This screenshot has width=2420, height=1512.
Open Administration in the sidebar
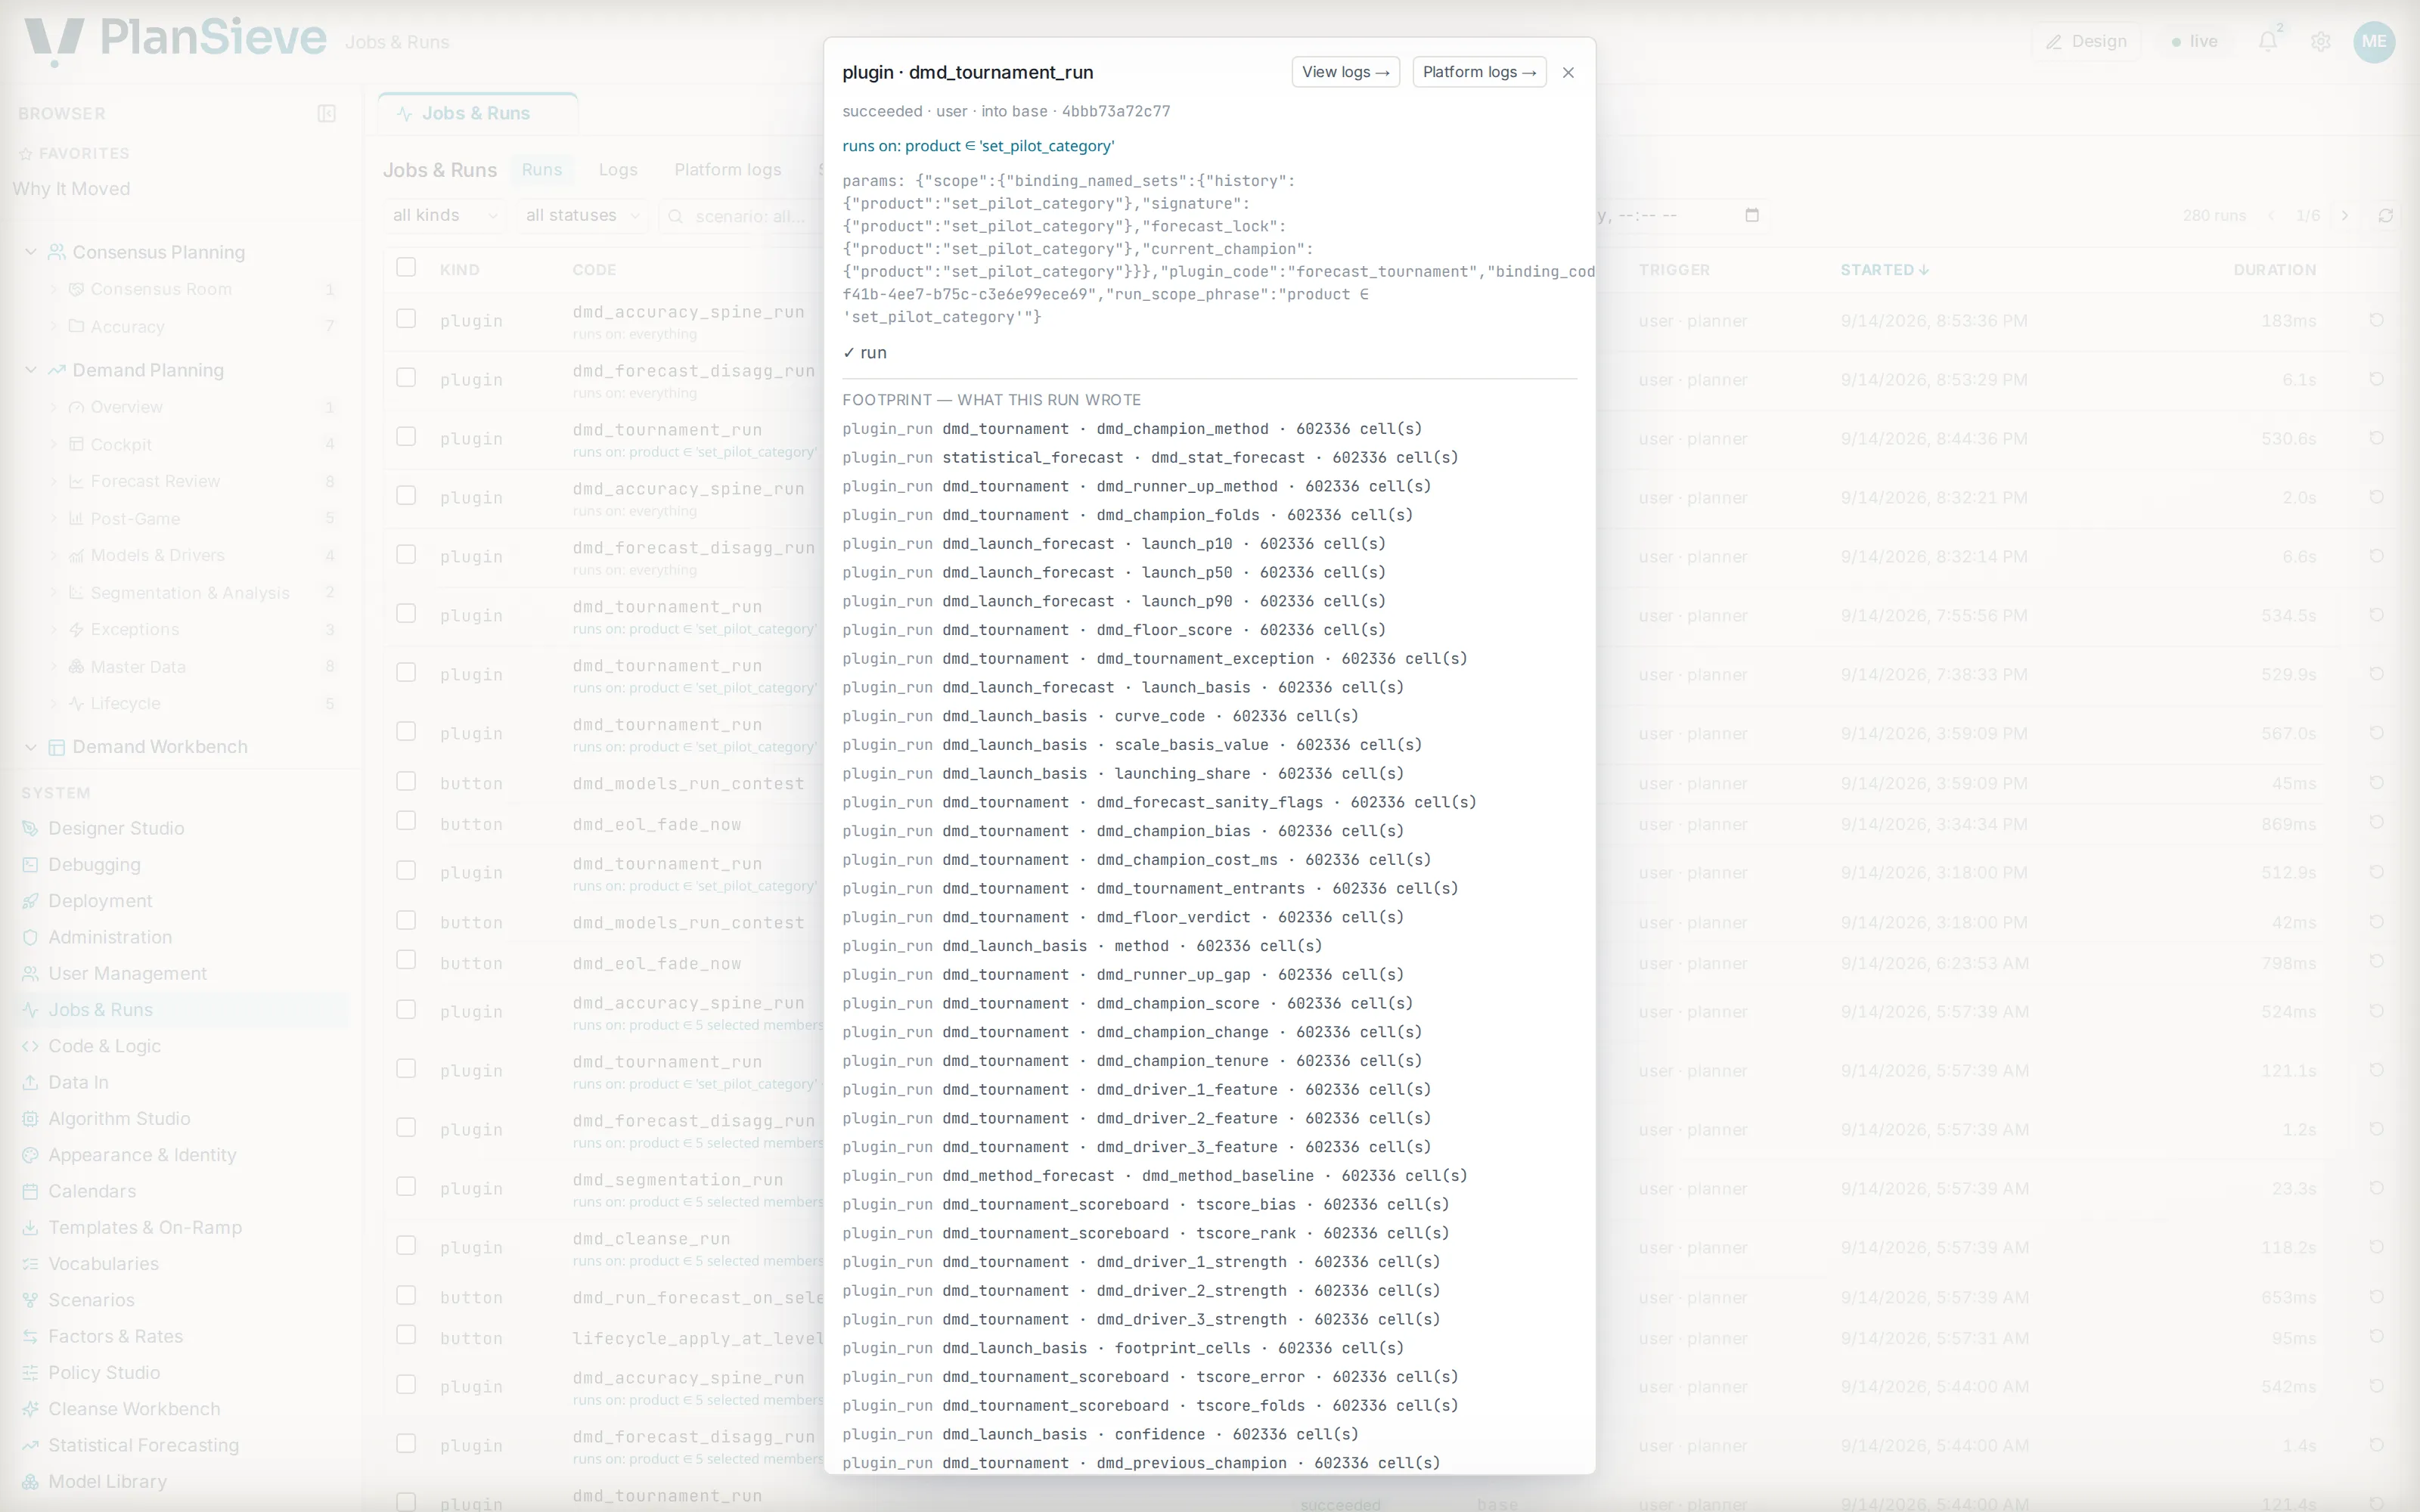click(x=110, y=937)
